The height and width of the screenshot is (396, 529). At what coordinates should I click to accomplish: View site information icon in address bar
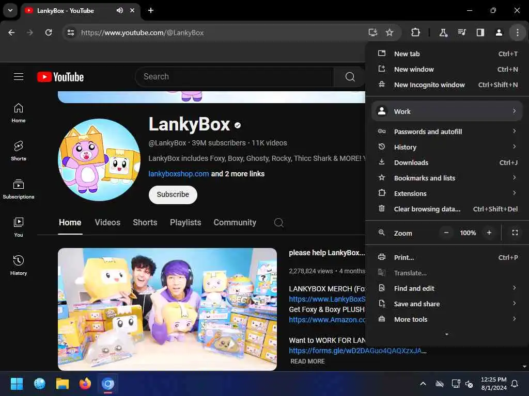(x=70, y=32)
